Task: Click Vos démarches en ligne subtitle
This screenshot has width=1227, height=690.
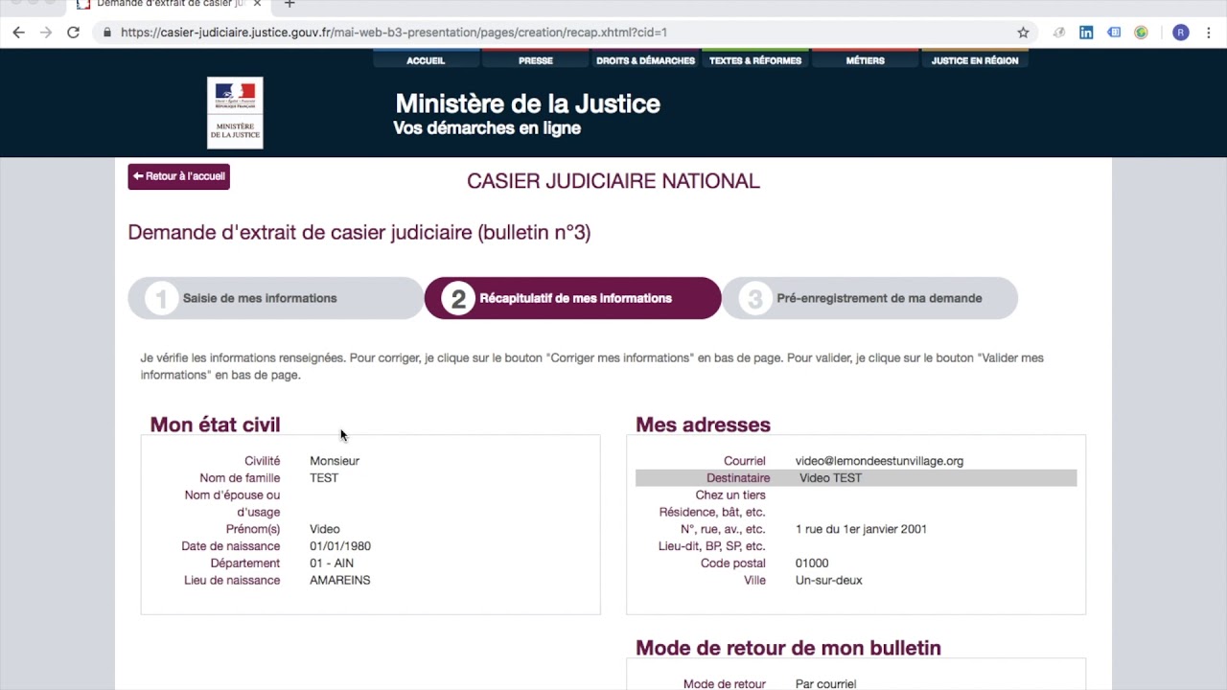Action: point(487,128)
